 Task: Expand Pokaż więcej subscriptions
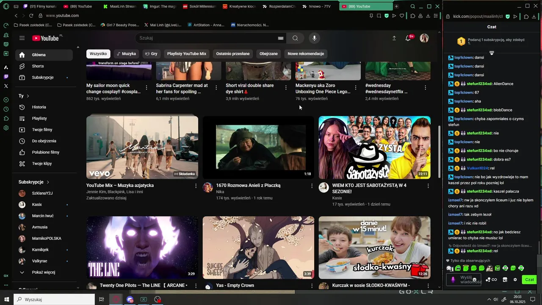[44, 272]
